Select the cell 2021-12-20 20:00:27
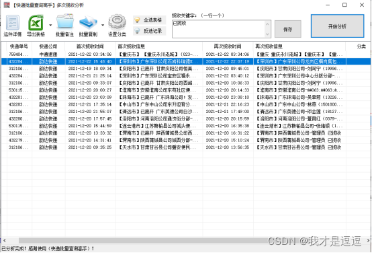Viewport: 372px width, 253px height. point(90,90)
